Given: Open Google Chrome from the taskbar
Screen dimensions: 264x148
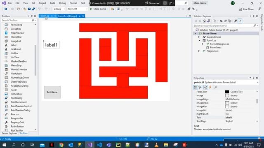Looking at the screenshot, I should click(x=61, y=145).
